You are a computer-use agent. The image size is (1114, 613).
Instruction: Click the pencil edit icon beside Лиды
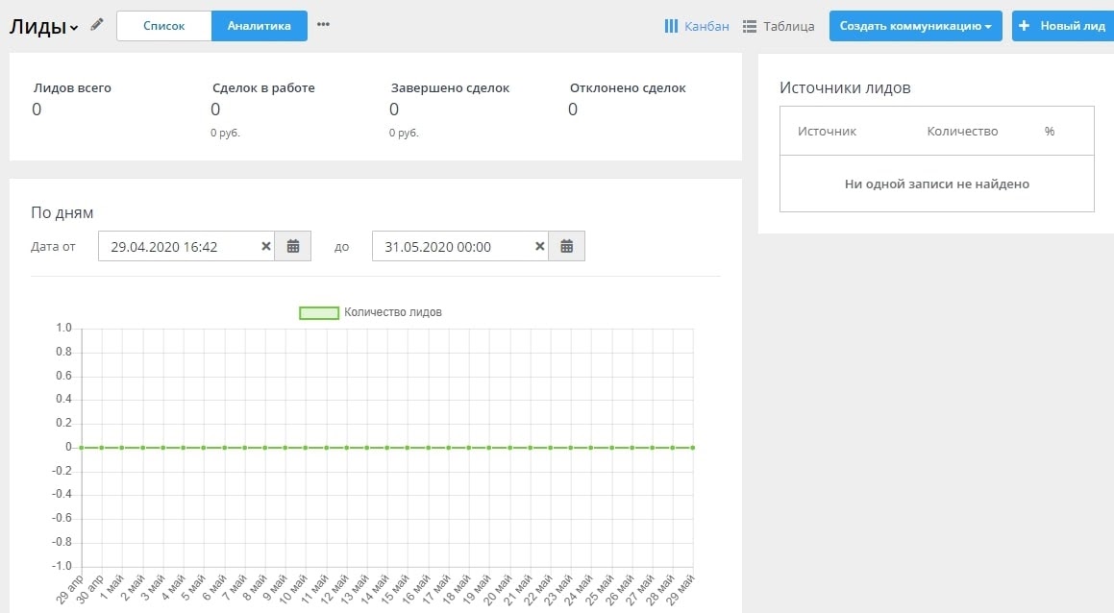tap(97, 25)
